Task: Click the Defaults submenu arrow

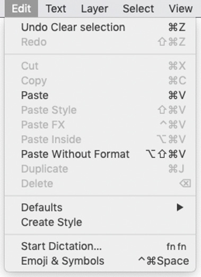Action: (180, 207)
